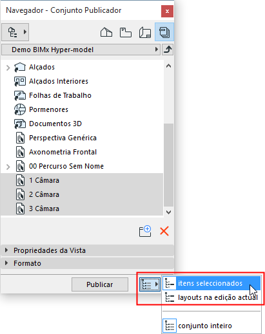Click the 00 Percurso Sem Nome label
The width and height of the screenshot is (265, 334).
coord(66,166)
